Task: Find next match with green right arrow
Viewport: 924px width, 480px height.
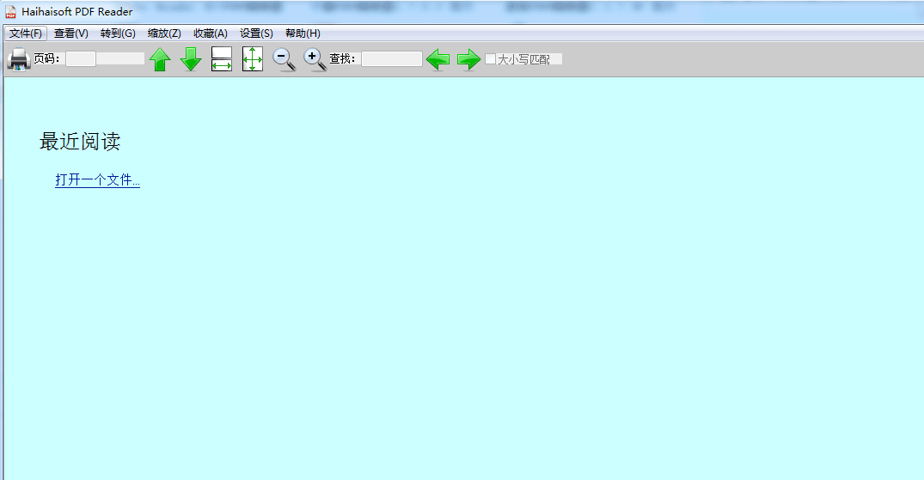Action: [x=468, y=59]
